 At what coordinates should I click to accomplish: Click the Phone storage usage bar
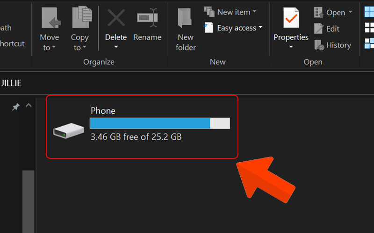click(159, 123)
